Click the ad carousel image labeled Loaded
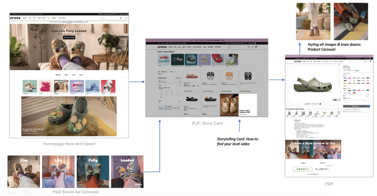Viewport: 377px width, 196px height. click(x=127, y=172)
